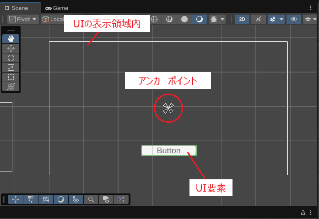Open the Scene view kebab menu at top

tap(310, 8)
